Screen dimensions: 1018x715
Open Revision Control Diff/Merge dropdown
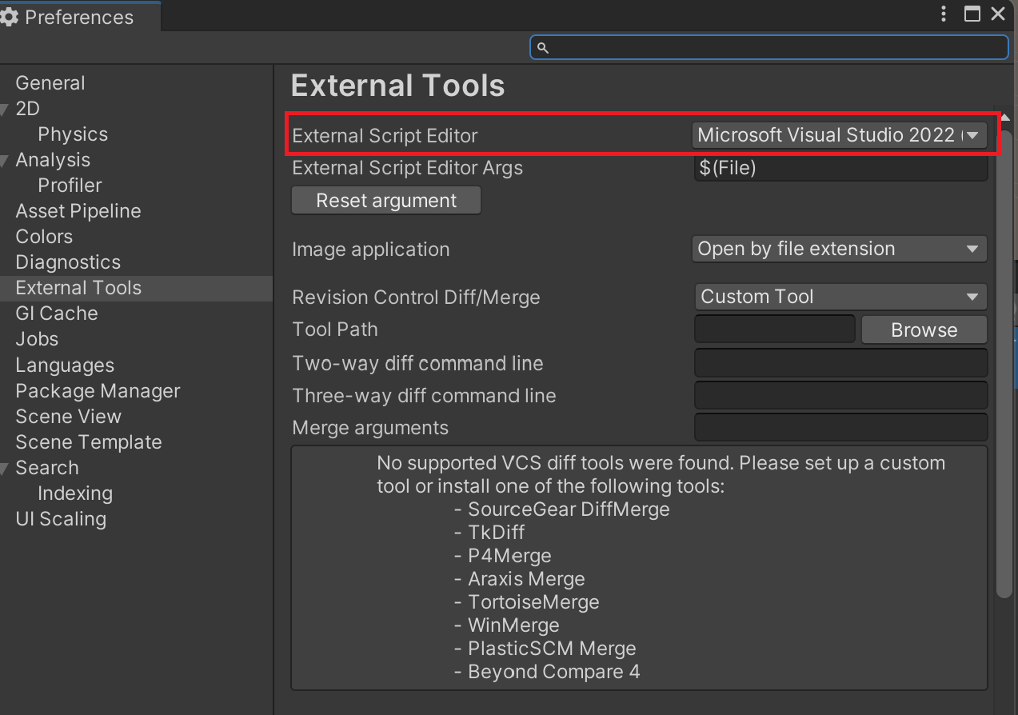click(x=841, y=297)
